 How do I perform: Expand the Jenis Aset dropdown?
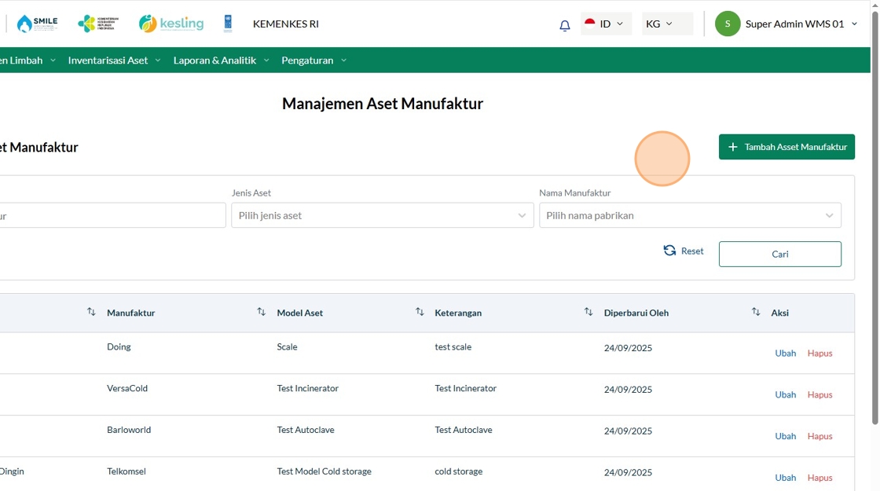[382, 215]
